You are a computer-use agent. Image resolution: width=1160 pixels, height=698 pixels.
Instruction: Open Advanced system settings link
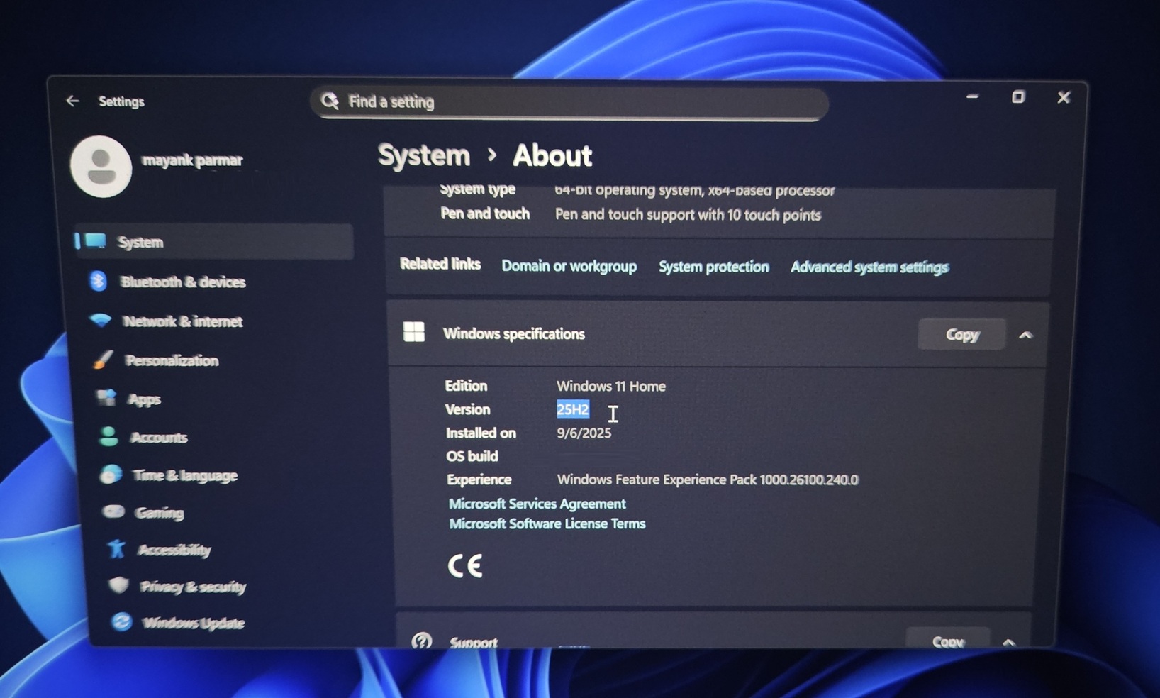coord(870,266)
